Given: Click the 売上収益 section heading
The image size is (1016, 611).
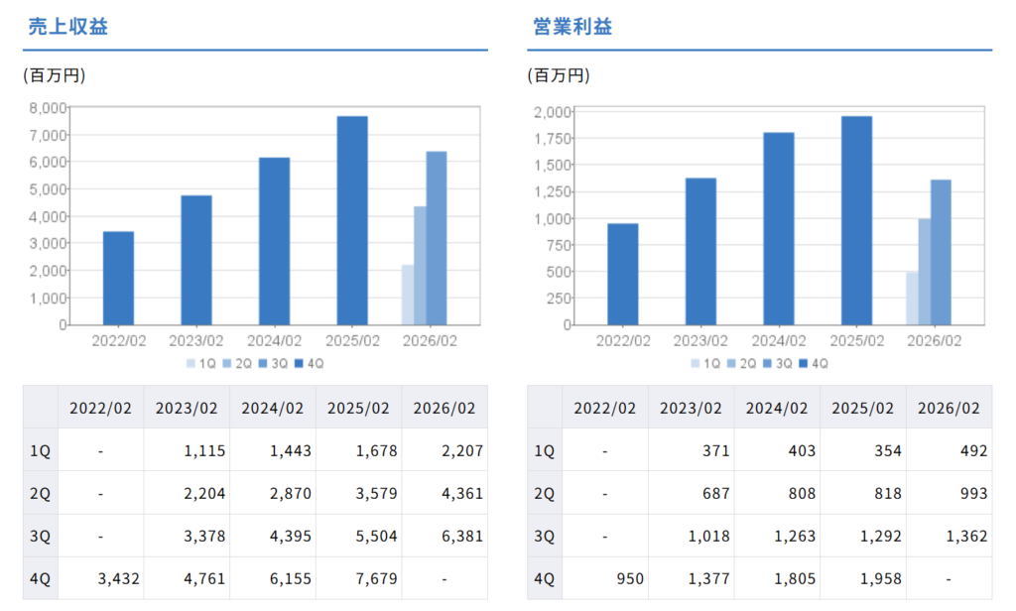Looking at the screenshot, I should 67,27.
